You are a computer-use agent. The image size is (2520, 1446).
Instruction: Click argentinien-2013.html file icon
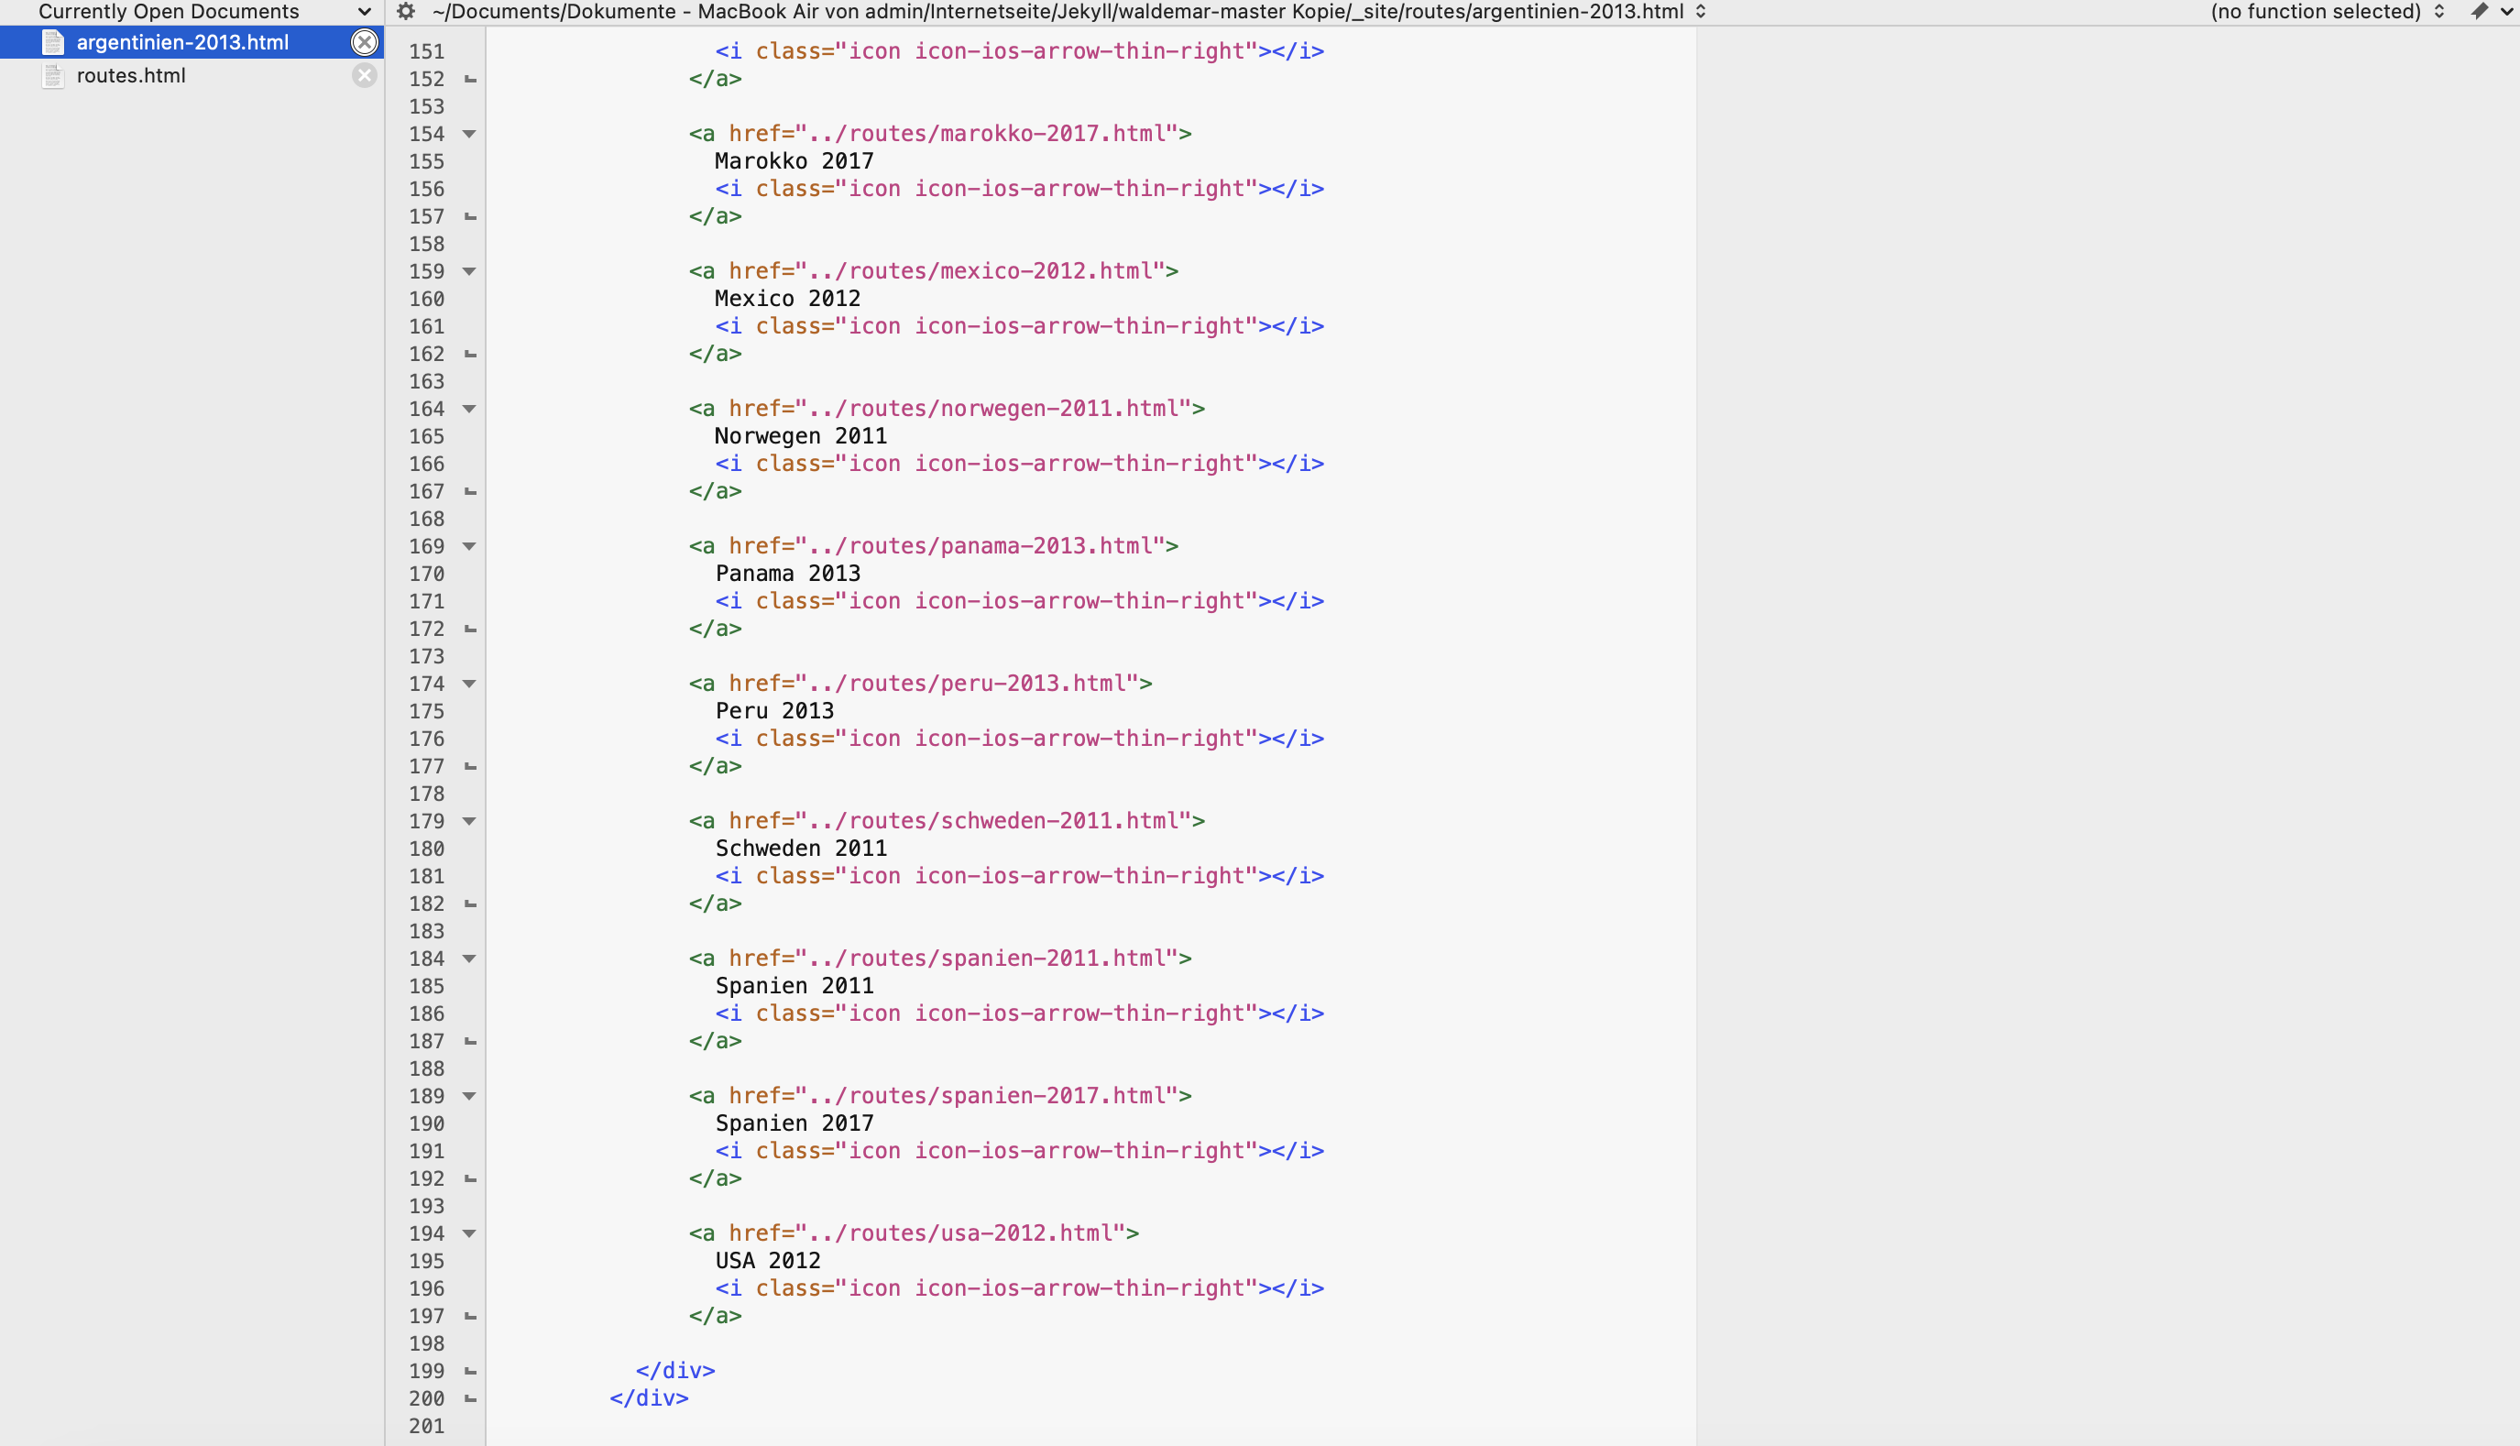pos(52,43)
